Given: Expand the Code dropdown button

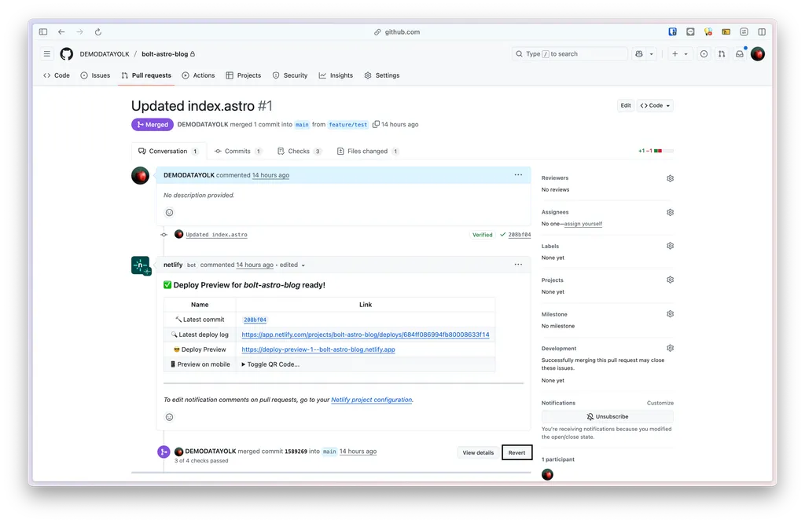Looking at the screenshot, I should [655, 106].
